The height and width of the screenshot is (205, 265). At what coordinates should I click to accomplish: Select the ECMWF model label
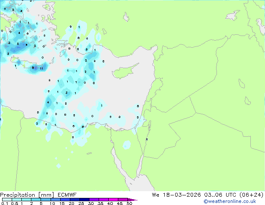67,195
